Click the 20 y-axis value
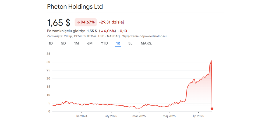Image resolution: width=255 pixels, height=124 pixels. click(48, 79)
